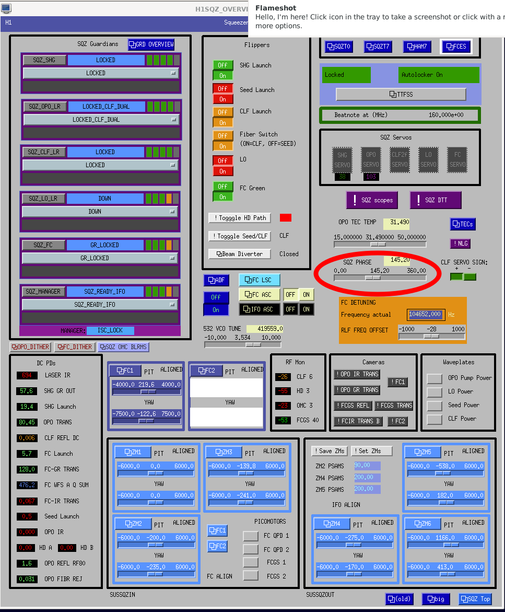Expand SQZ_MANAGER SQZ_READY_IFO request dropdown
This screenshot has height=612, width=505.
(x=100, y=305)
